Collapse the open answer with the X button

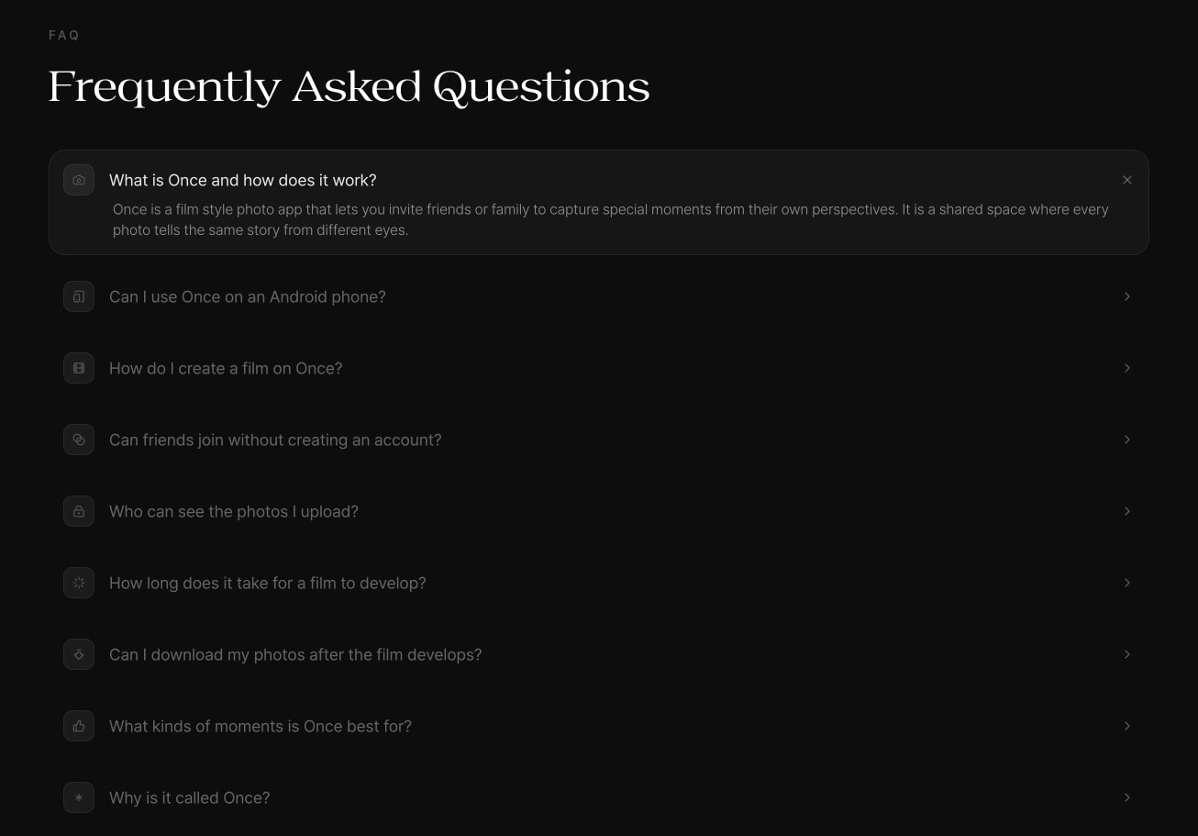coord(1127,180)
